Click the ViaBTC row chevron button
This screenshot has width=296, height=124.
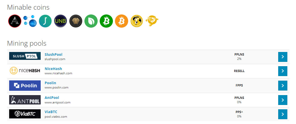click(x=283, y=114)
